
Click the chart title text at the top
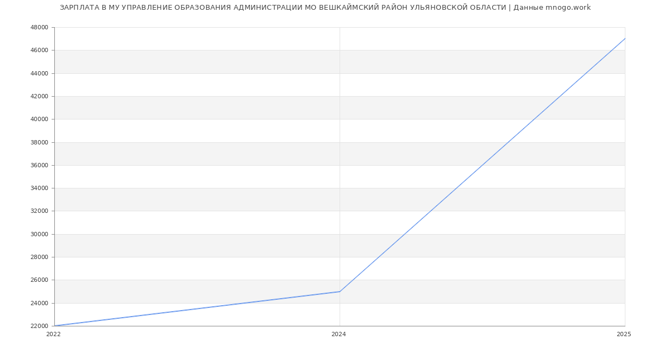(325, 8)
